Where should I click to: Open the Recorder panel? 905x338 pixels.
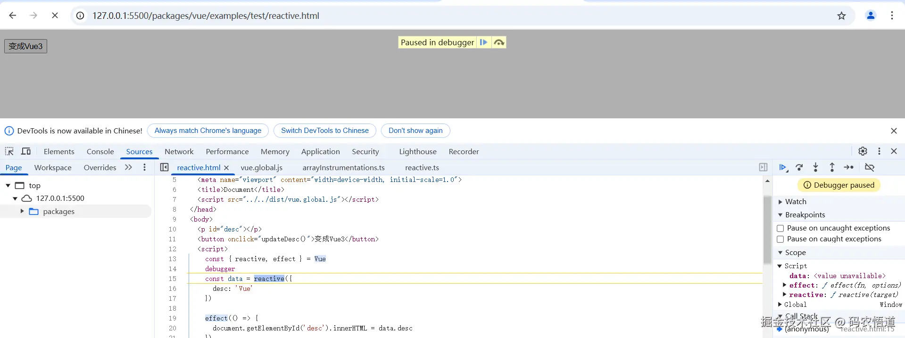click(x=464, y=151)
